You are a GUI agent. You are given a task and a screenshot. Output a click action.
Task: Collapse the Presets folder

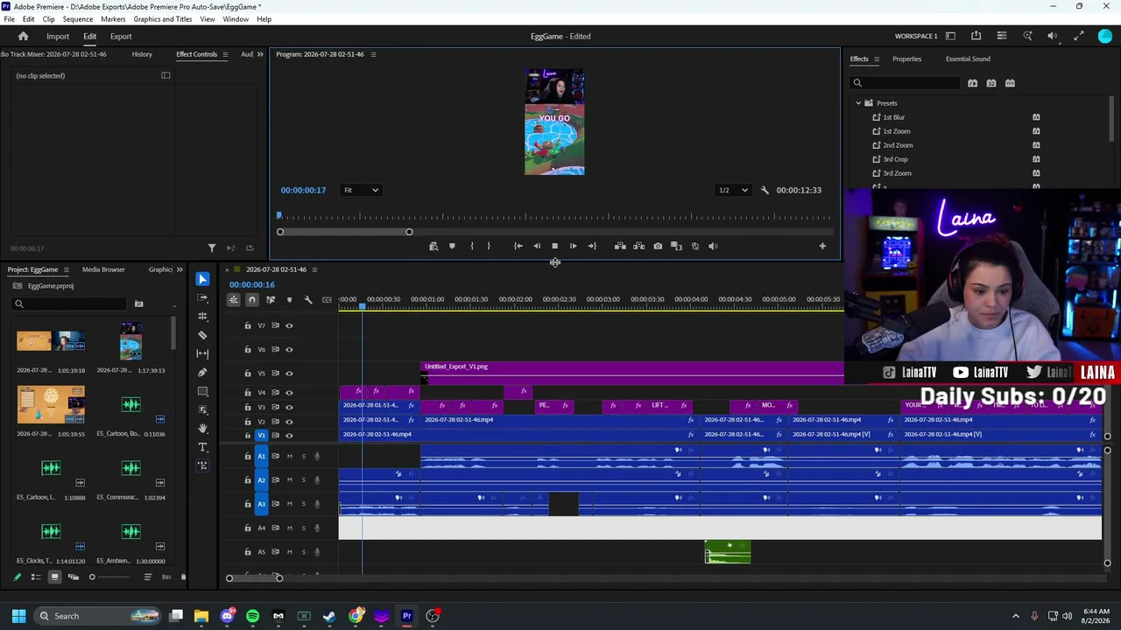click(x=858, y=103)
